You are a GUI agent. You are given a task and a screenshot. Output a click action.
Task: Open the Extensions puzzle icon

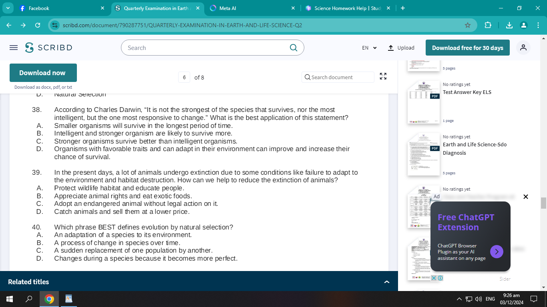tap(488, 25)
